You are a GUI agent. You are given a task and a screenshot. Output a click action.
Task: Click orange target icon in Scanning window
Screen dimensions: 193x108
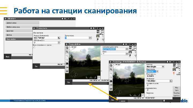[x=174, y=74]
